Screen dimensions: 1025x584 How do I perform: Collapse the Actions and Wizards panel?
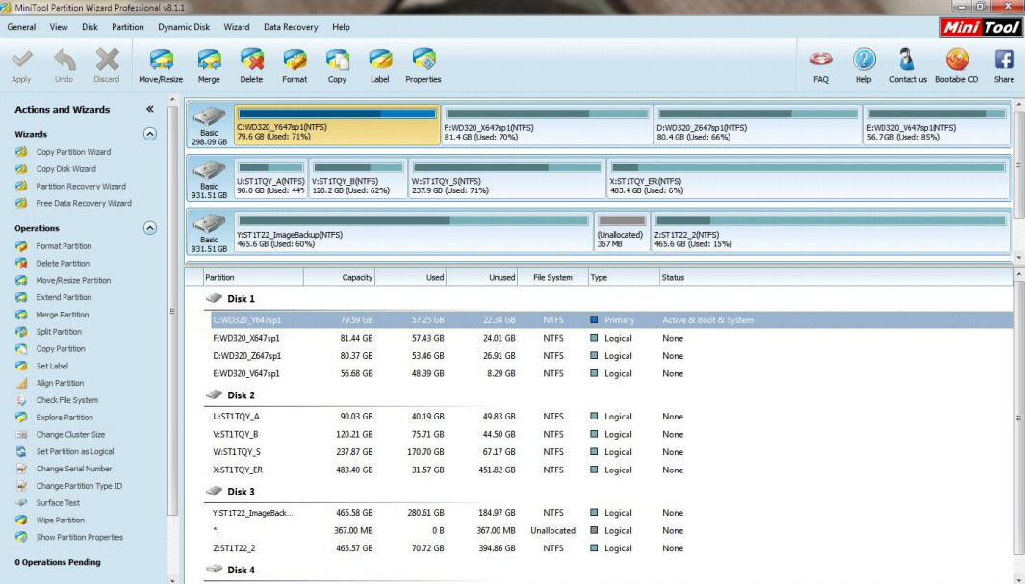150,109
